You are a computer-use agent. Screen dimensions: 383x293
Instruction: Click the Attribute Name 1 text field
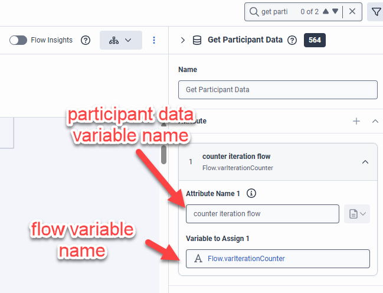(262, 214)
